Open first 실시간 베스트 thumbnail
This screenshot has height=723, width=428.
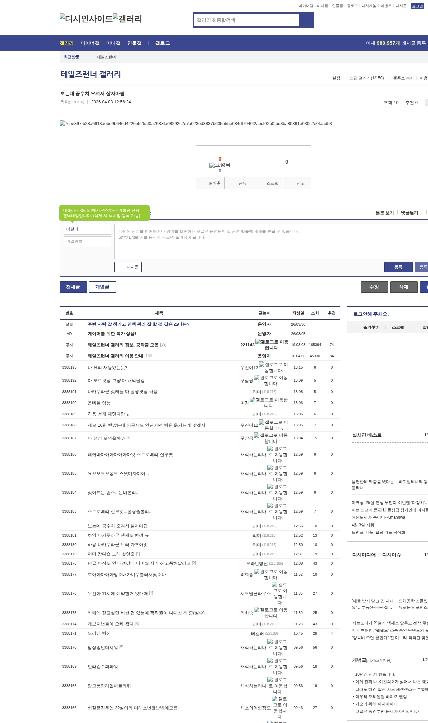pos(373,461)
